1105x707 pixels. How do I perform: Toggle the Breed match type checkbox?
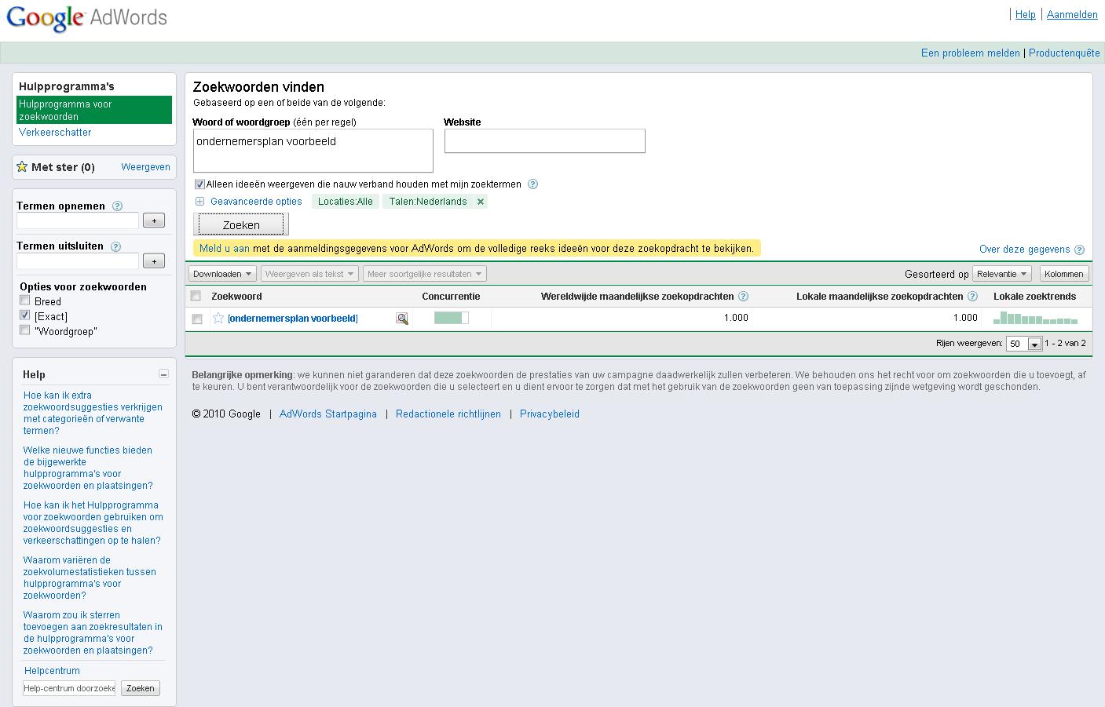pyautogui.click(x=25, y=301)
